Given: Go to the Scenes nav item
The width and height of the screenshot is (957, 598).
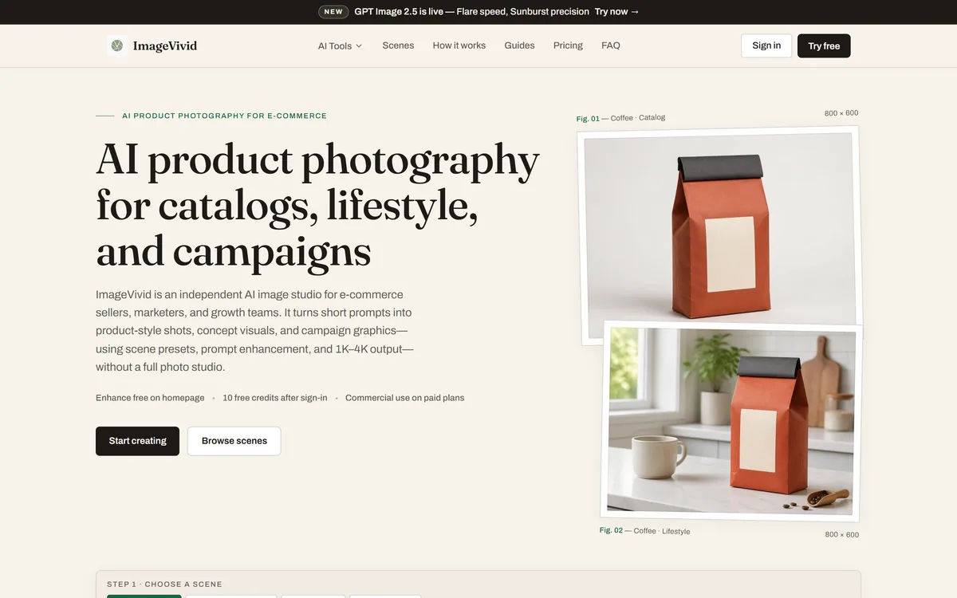Looking at the screenshot, I should click(x=398, y=45).
